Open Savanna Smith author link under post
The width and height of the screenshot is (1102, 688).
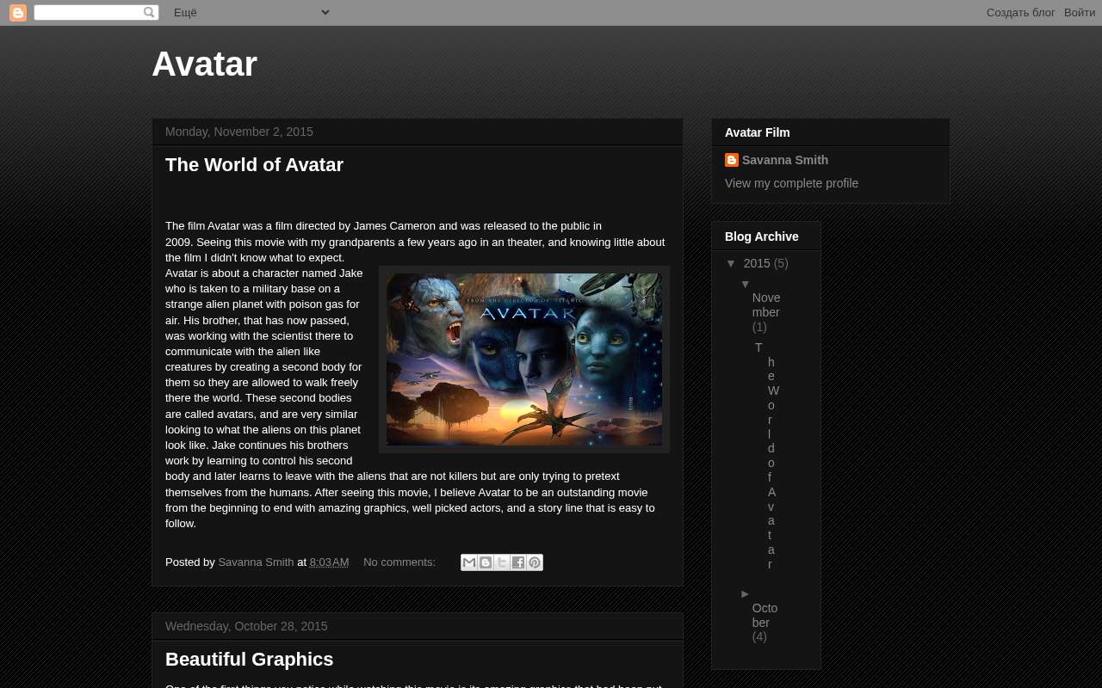tap(256, 562)
